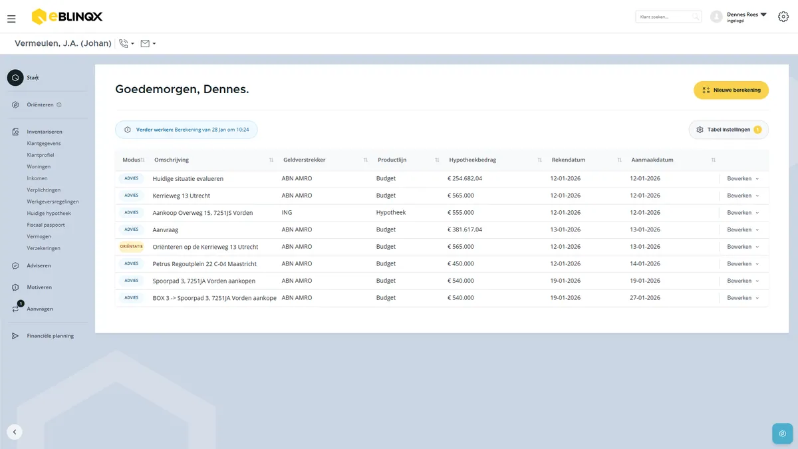The height and width of the screenshot is (449, 798).
Task: Click the Aanvragen icon with badge
Action: 16,308
